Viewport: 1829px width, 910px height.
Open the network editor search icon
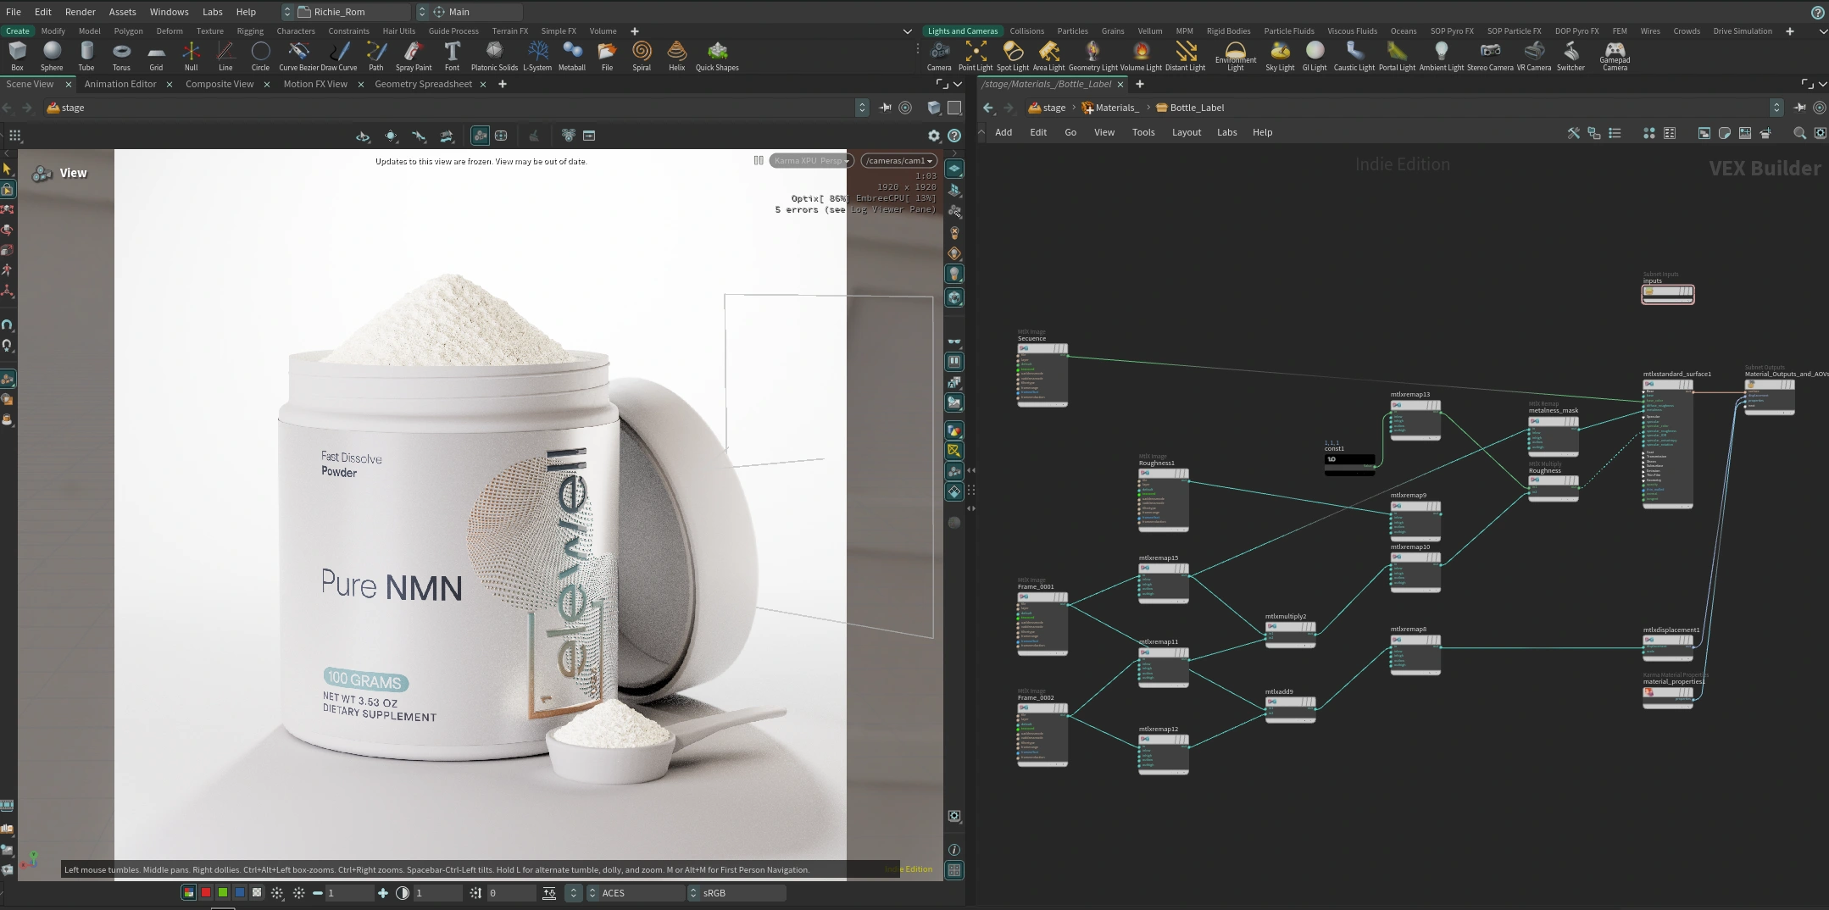1799,133
